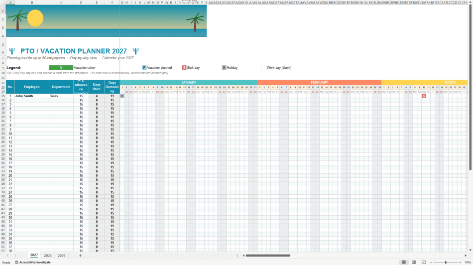473x265 pixels.
Task: Click horizontal scrollbar left arrow
Action: [x=243, y=256]
